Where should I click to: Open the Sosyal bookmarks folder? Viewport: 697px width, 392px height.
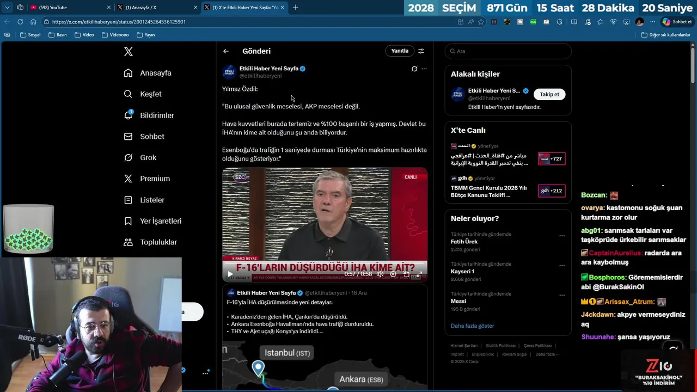(x=30, y=34)
